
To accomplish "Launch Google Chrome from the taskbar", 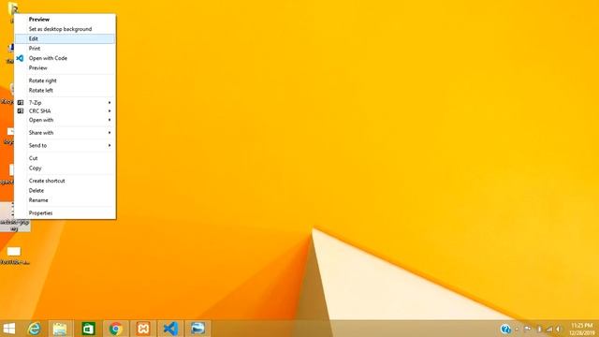I will point(115,329).
